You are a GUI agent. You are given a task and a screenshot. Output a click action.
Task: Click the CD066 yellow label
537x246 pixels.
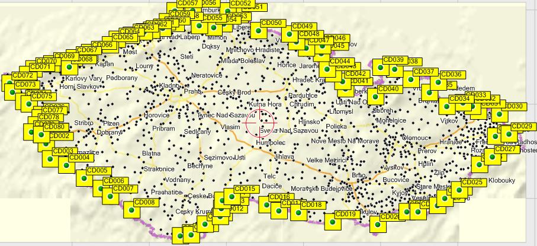[x=102, y=45]
